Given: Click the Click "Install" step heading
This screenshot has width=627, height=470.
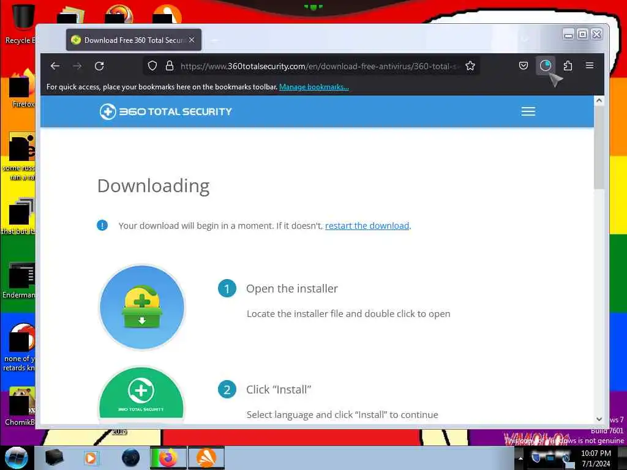Looking at the screenshot, I should 279,390.
